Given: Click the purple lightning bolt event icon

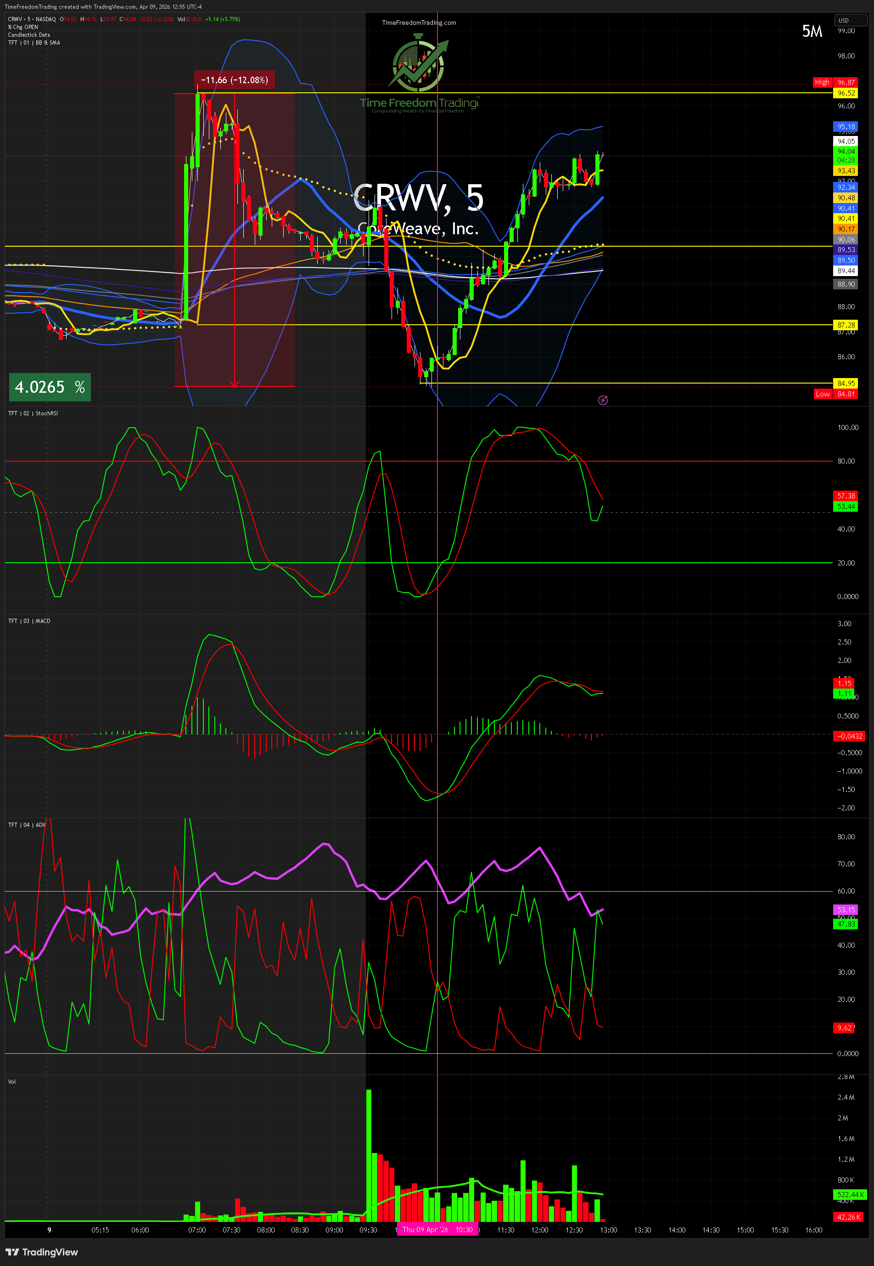Looking at the screenshot, I should (x=602, y=400).
